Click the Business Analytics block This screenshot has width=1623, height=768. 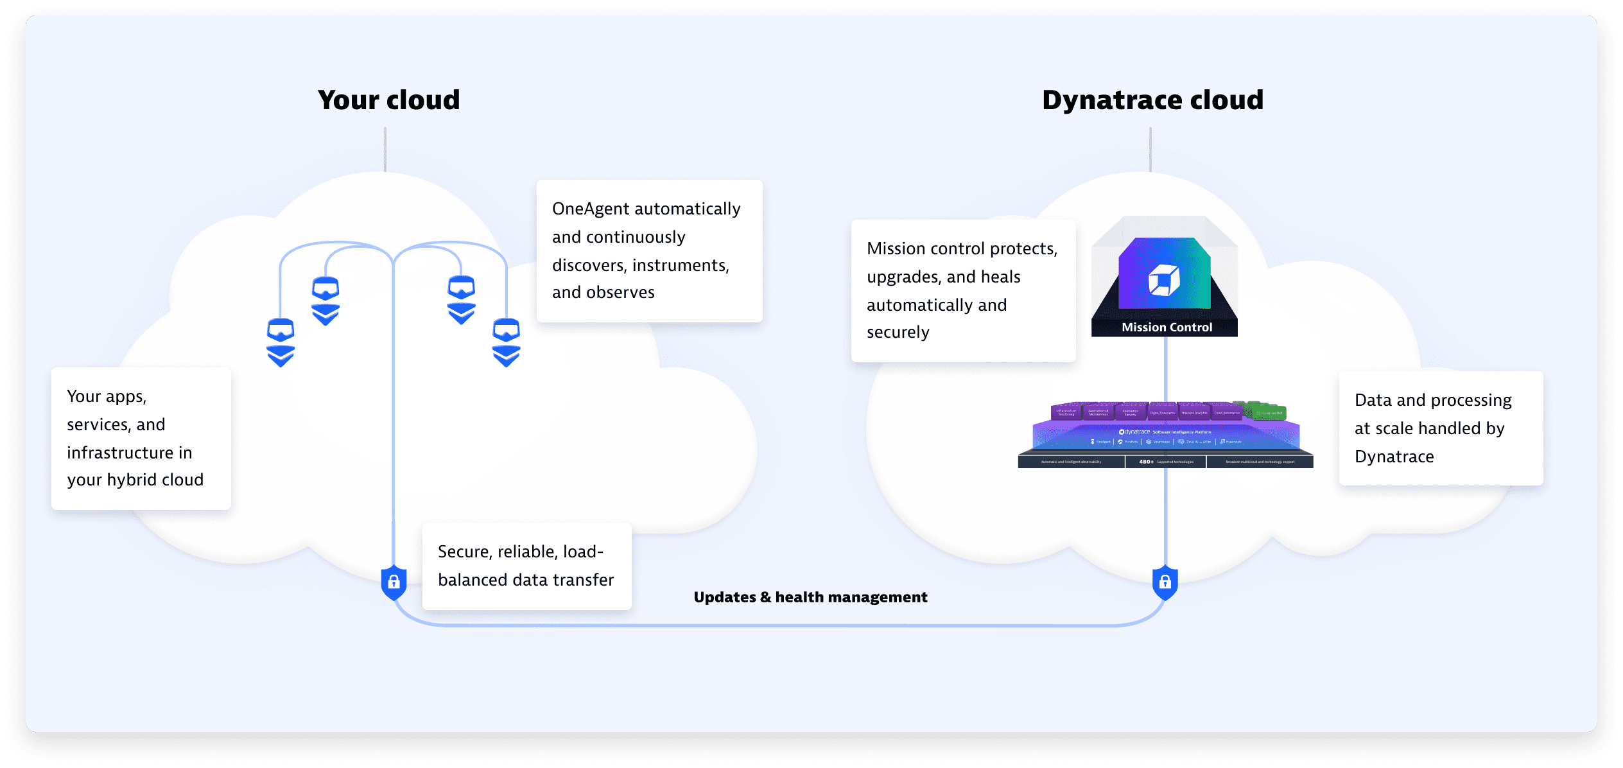coord(1195,412)
